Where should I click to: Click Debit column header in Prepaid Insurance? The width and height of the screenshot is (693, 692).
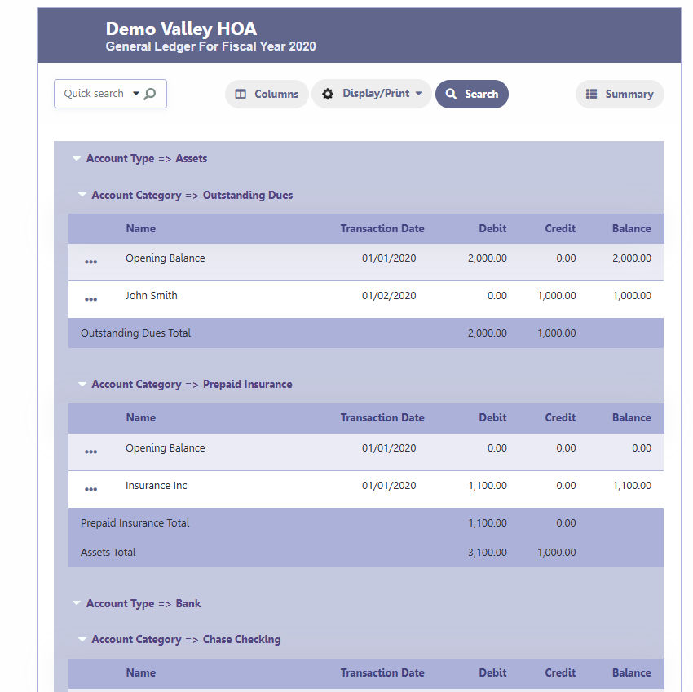[492, 417]
